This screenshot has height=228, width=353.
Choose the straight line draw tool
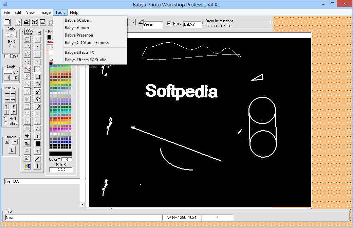pyautogui.click(x=38, y=54)
